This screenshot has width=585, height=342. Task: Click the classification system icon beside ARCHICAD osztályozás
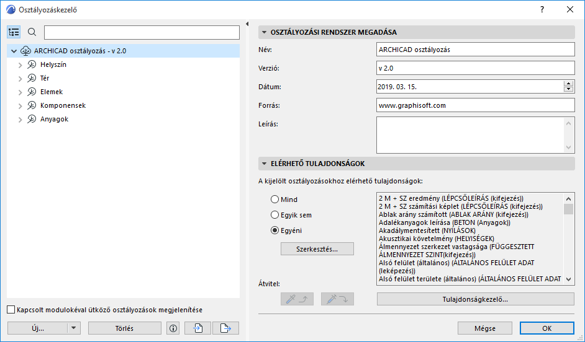pos(25,51)
